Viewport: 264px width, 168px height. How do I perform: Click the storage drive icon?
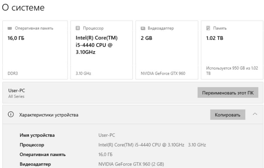point(208,28)
